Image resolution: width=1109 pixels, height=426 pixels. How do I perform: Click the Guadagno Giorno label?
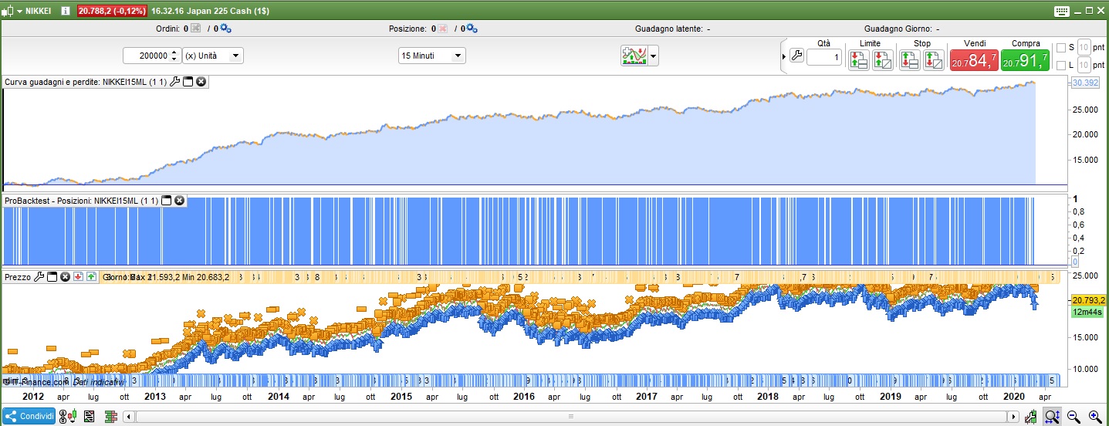coord(897,29)
